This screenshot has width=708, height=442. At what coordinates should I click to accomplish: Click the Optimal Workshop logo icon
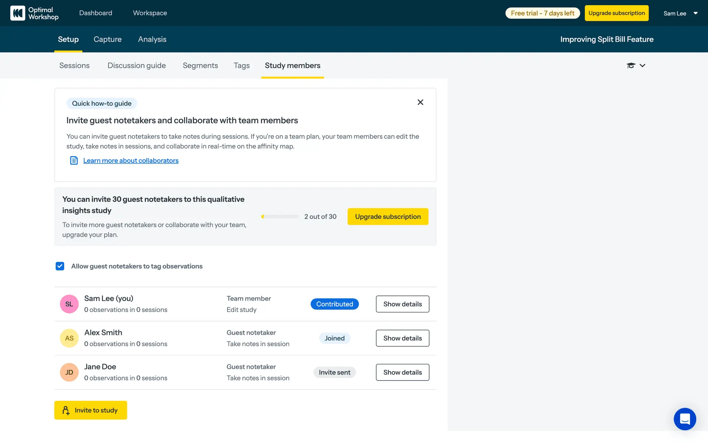coord(18,13)
